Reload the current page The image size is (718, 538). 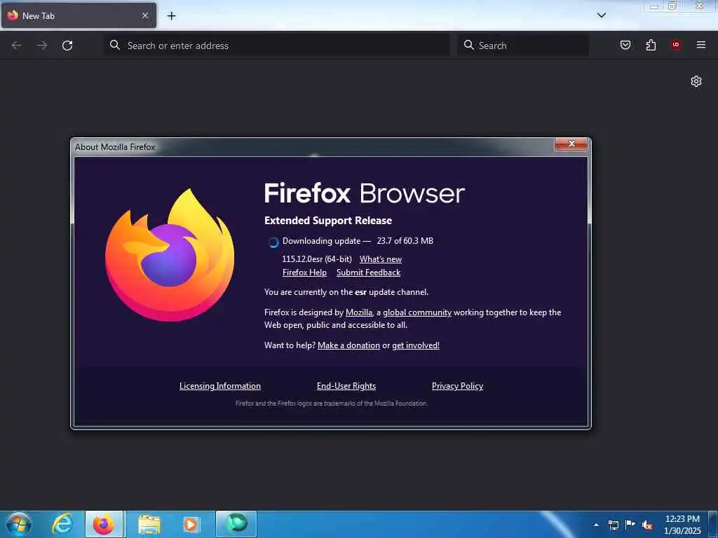click(67, 46)
